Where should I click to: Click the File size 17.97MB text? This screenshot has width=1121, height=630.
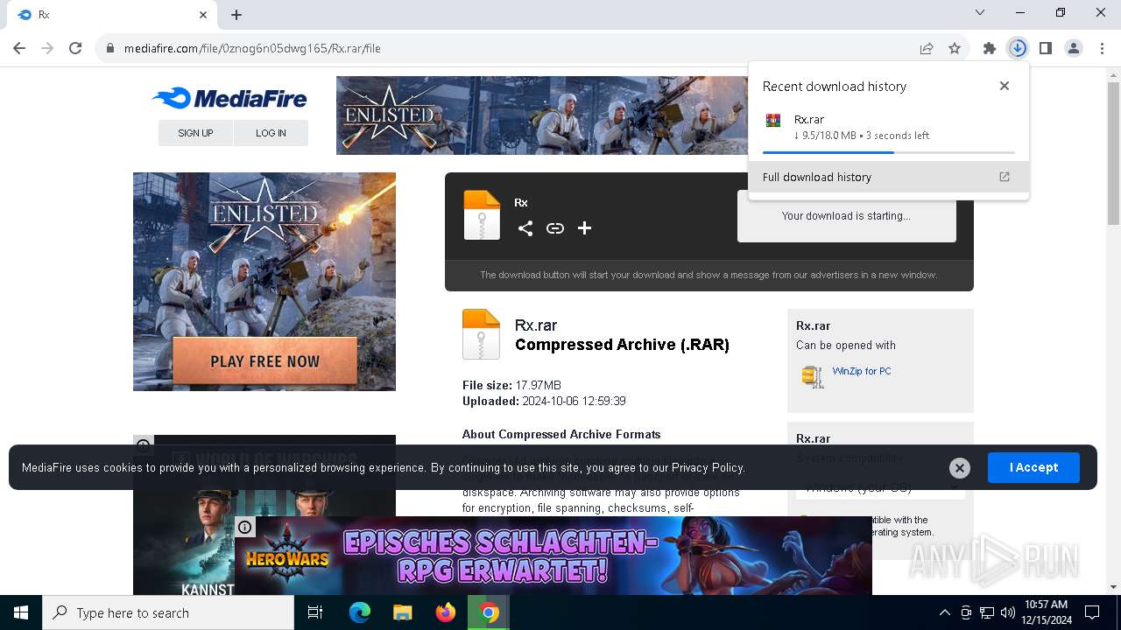coord(511,385)
